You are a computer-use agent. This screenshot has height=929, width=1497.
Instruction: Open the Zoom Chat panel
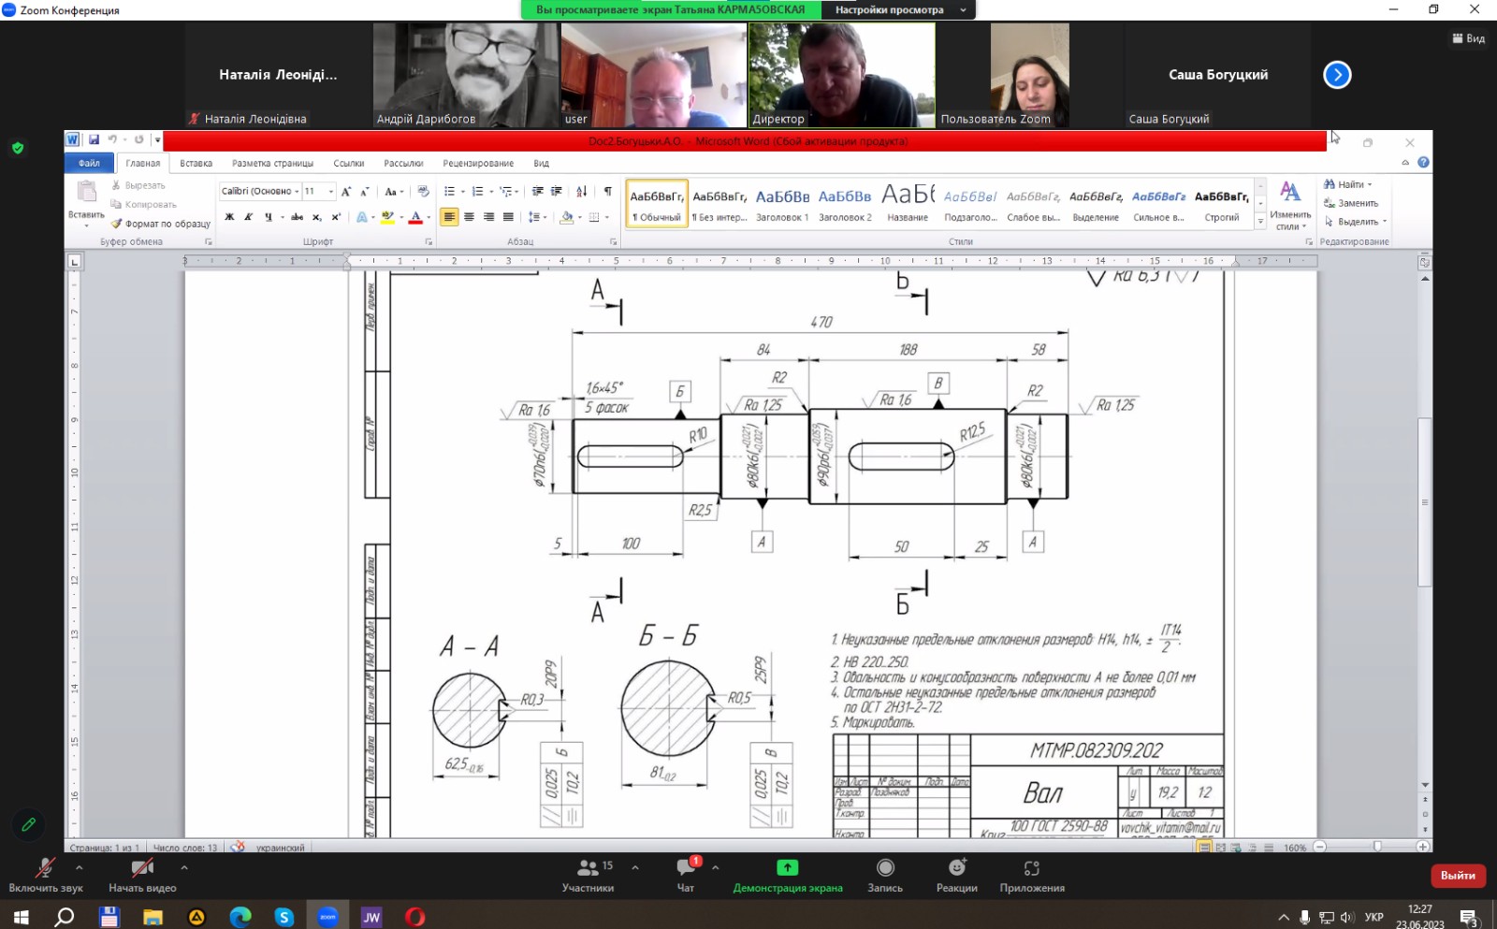click(686, 874)
